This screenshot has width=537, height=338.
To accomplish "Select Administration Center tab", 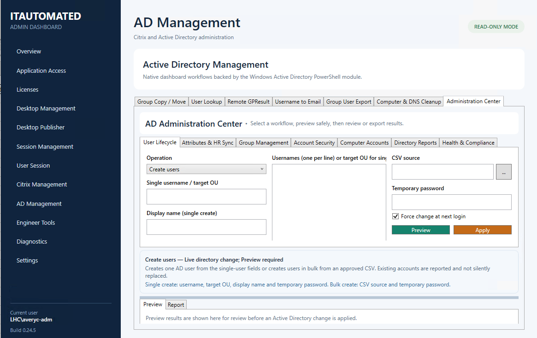I will click(473, 101).
